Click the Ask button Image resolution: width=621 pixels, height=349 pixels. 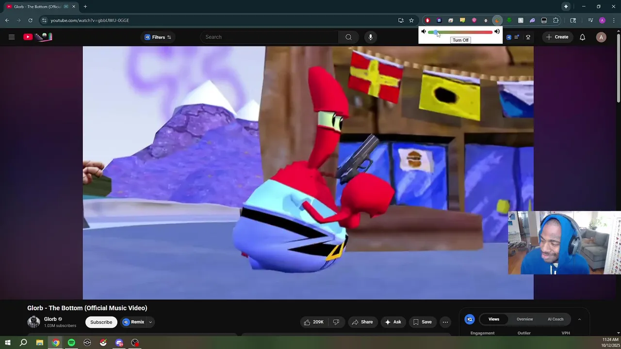pos(393,322)
